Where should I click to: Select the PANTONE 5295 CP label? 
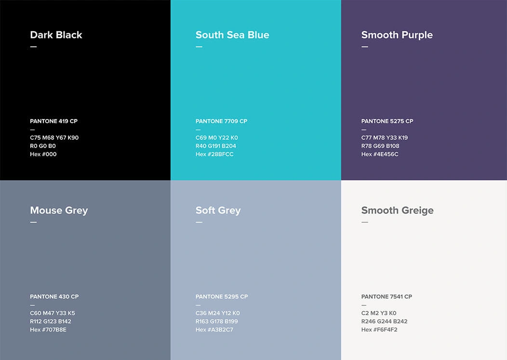(222, 296)
